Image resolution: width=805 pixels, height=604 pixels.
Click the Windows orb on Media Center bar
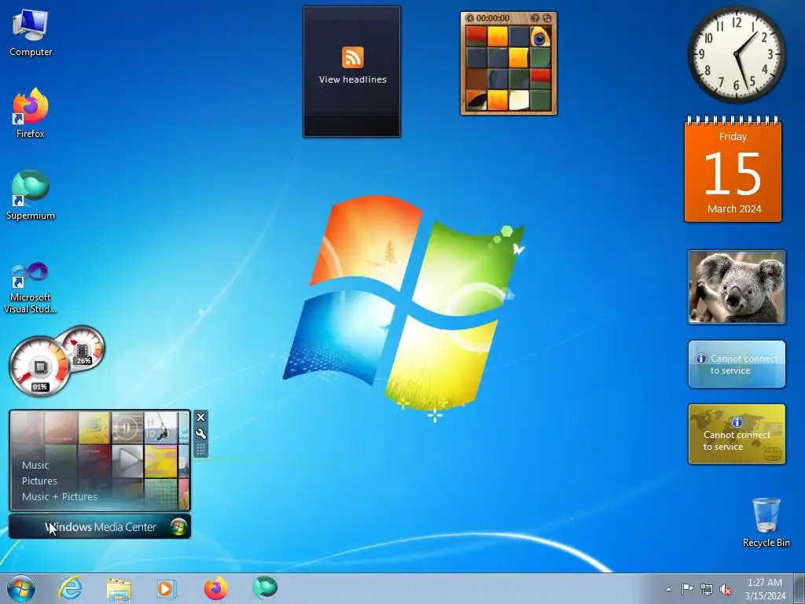[x=178, y=526]
